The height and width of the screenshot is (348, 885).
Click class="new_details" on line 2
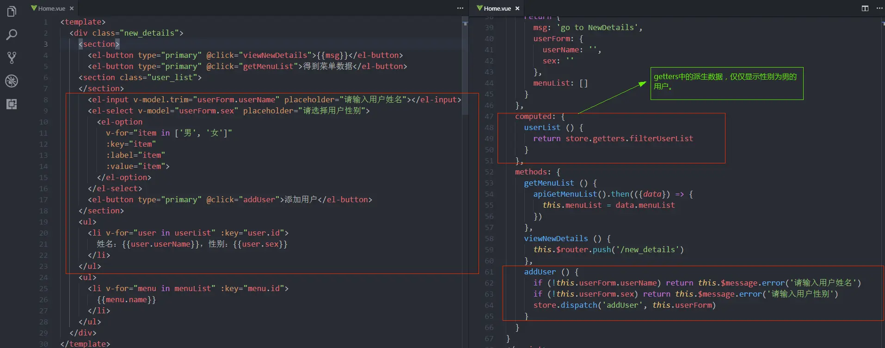click(x=135, y=33)
